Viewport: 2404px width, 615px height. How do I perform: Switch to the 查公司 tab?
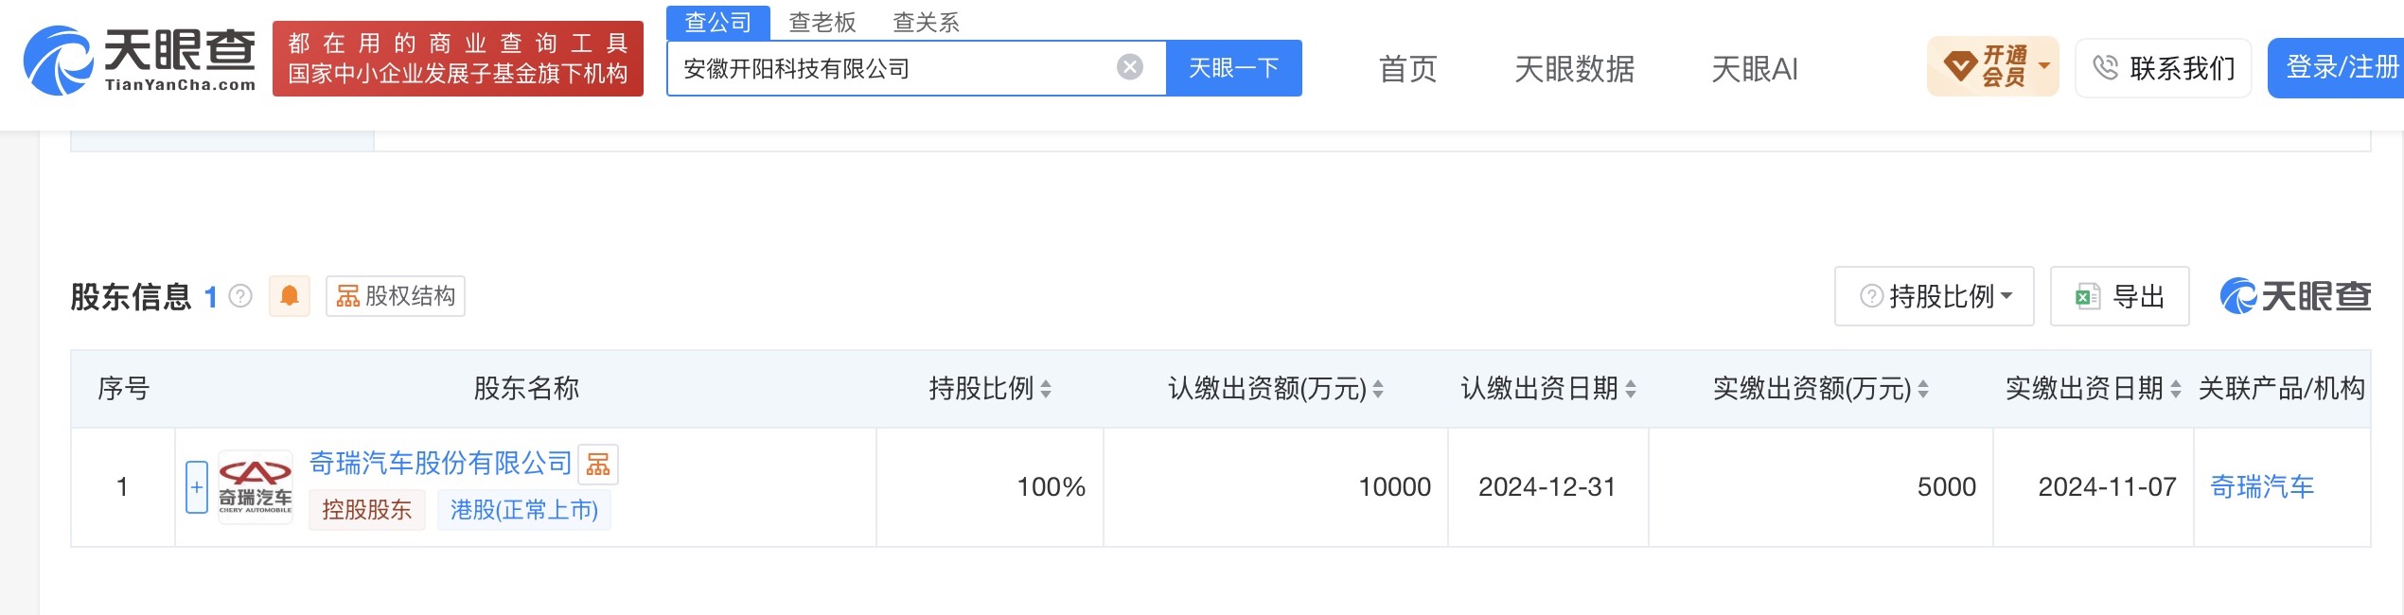coord(718,22)
